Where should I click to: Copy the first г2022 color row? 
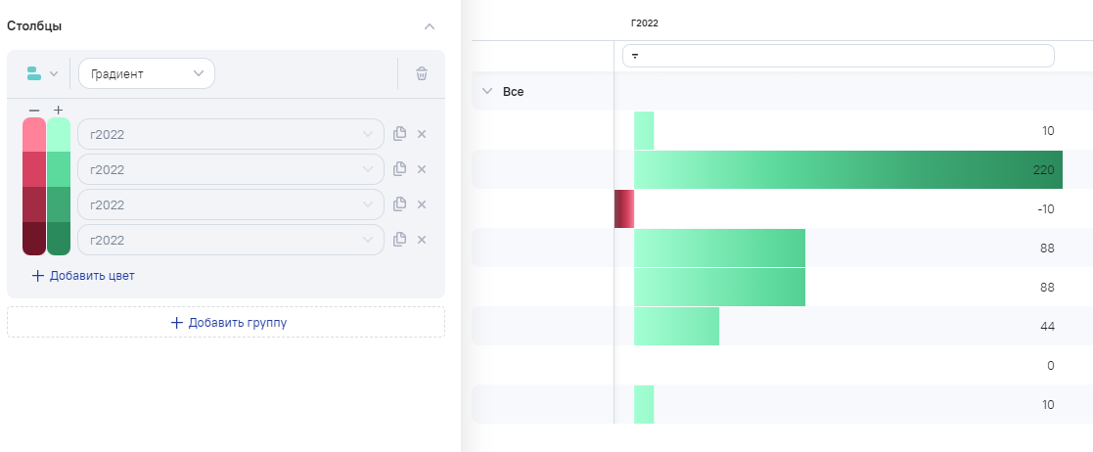click(x=399, y=134)
